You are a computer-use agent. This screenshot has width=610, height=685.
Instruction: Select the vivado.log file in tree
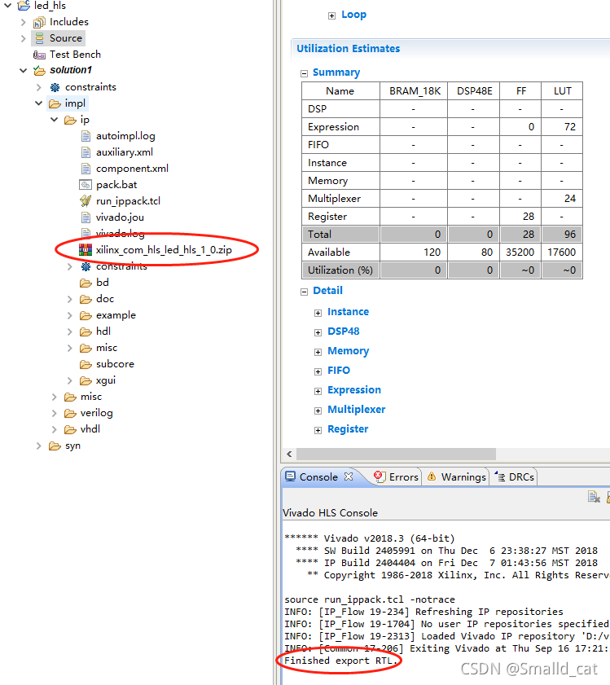121,234
